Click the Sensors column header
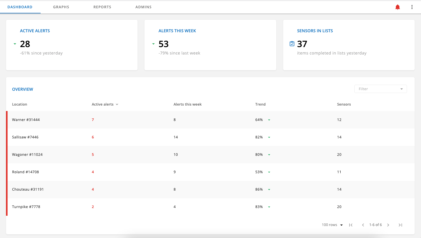Image resolution: width=421 pixels, height=238 pixels. 344,104
